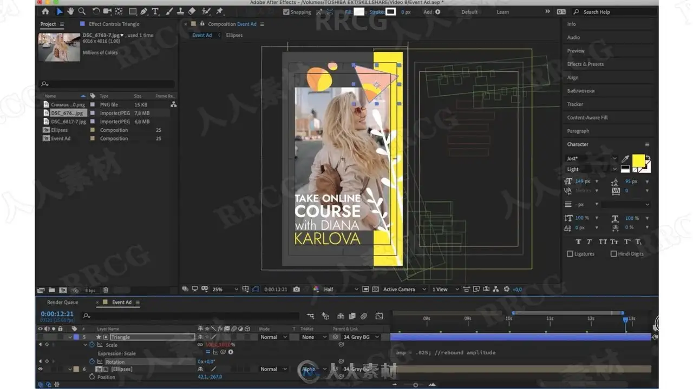Click the yellow fill color swatch
Screen dimensions: 693x389
[x=638, y=160]
